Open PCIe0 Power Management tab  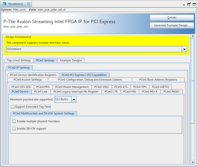72,87
